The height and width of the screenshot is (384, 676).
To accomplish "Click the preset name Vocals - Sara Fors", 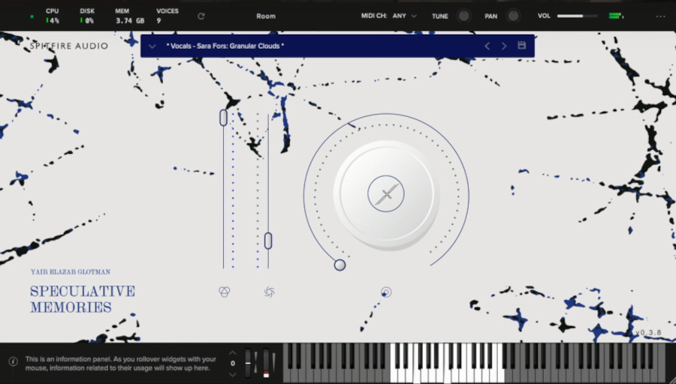I will coord(225,46).
